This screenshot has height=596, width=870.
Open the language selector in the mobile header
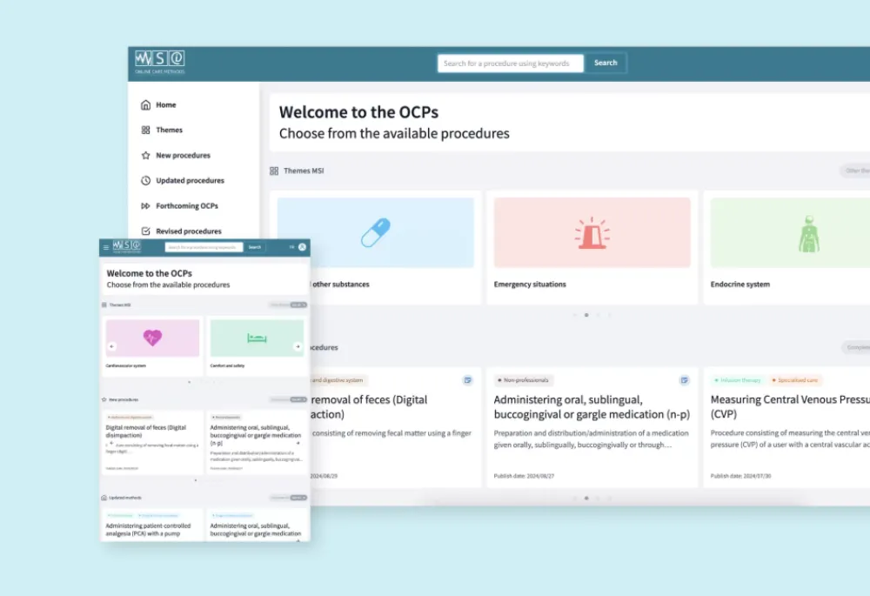291,247
